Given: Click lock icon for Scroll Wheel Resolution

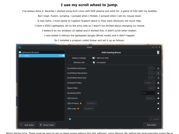Looking at the screenshot, I should pyautogui.click(x=158, y=73).
